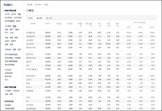
Task: Open 하락 under NXT 주요시세
Action: click(11, 94)
